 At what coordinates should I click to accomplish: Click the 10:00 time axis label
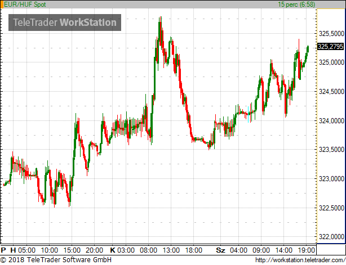[50, 250]
